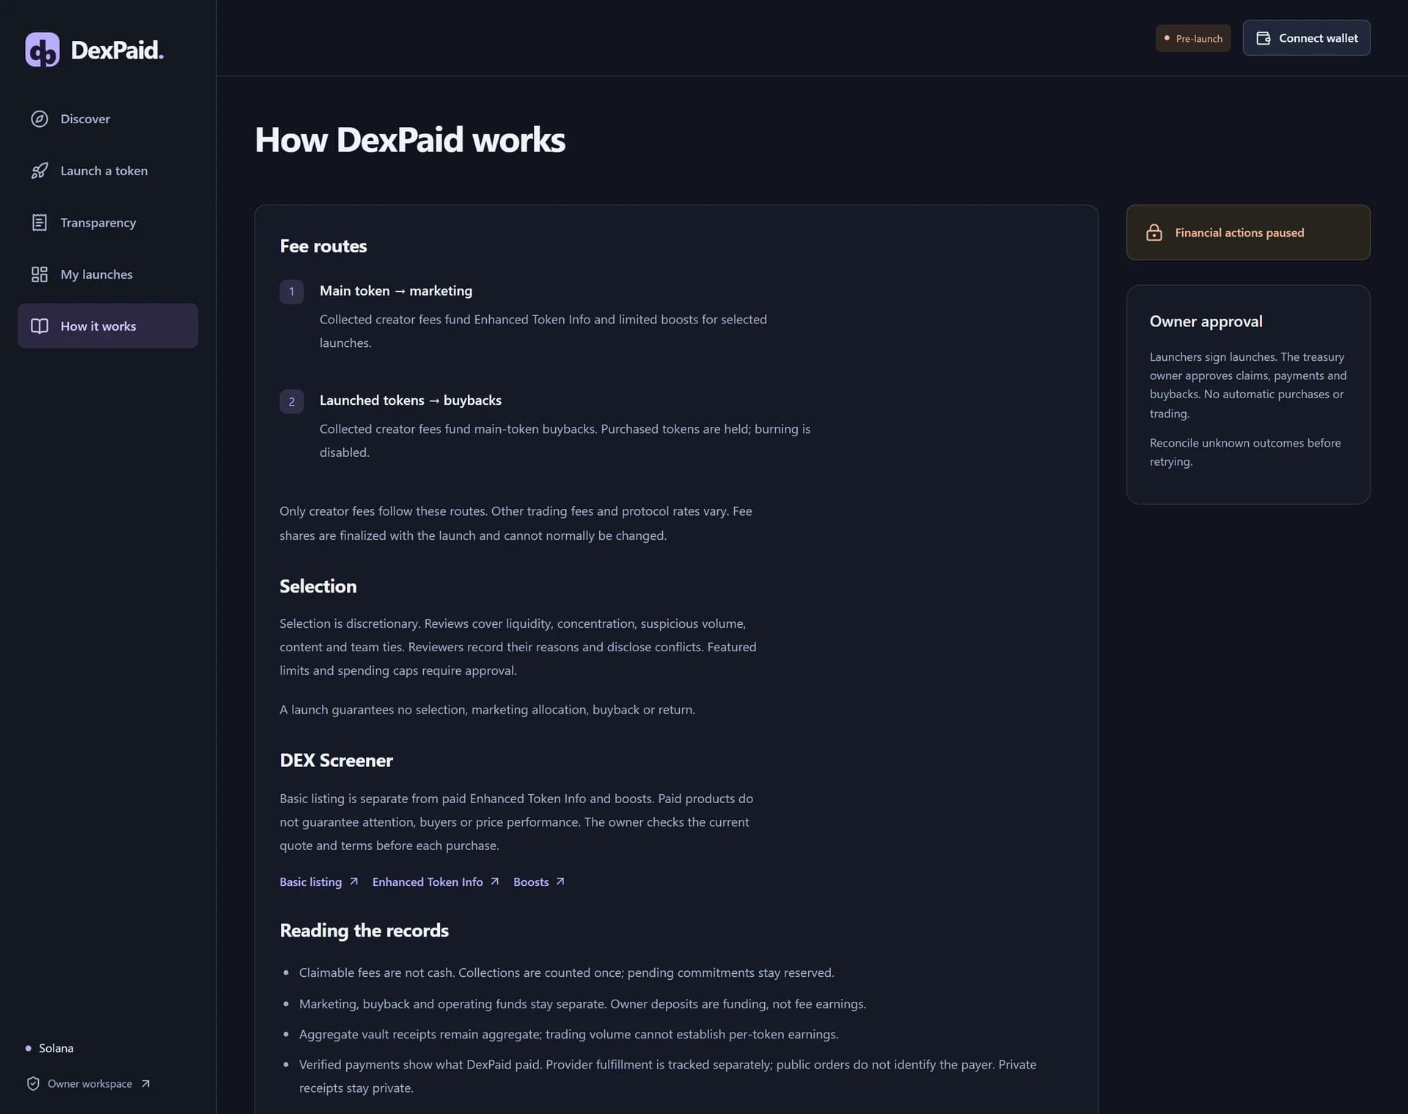The width and height of the screenshot is (1408, 1114).
Task: Open the Owner workspace link
Action: pyautogui.click(x=89, y=1083)
